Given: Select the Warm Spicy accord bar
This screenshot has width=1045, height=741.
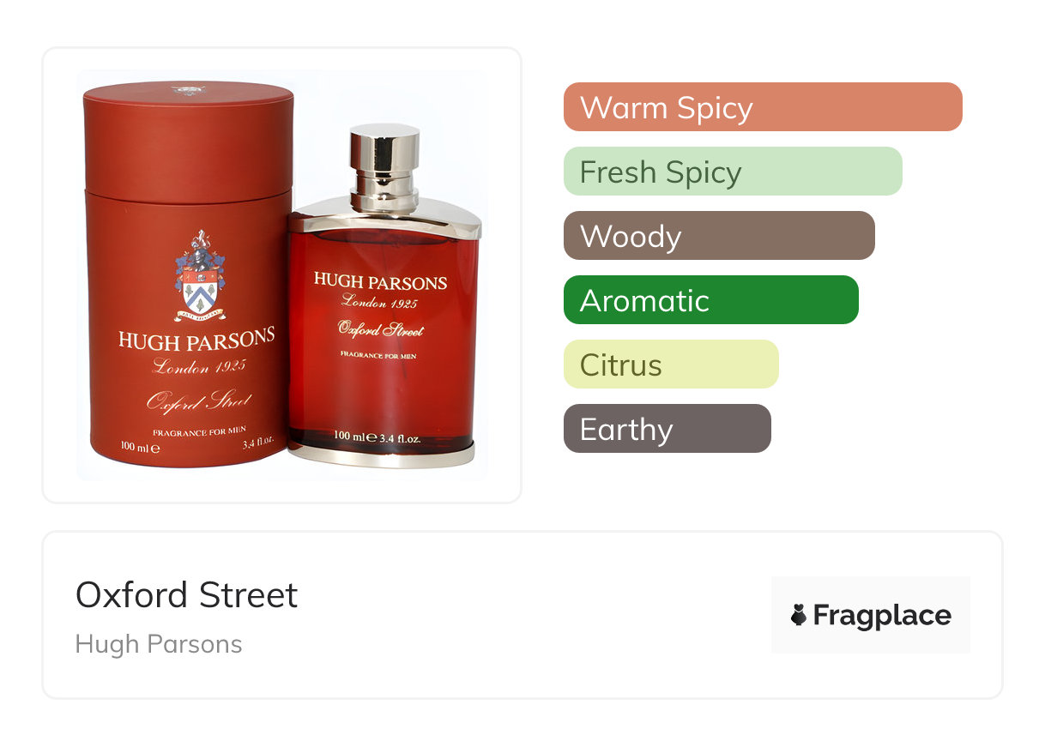Looking at the screenshot, I should pyautogui.click(x=763, y=107).
